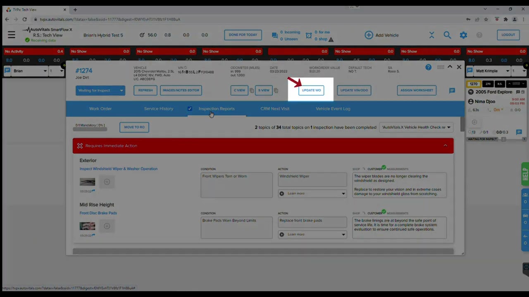
Task: Close the #1274 work order popup
Action: pos(459,67)
